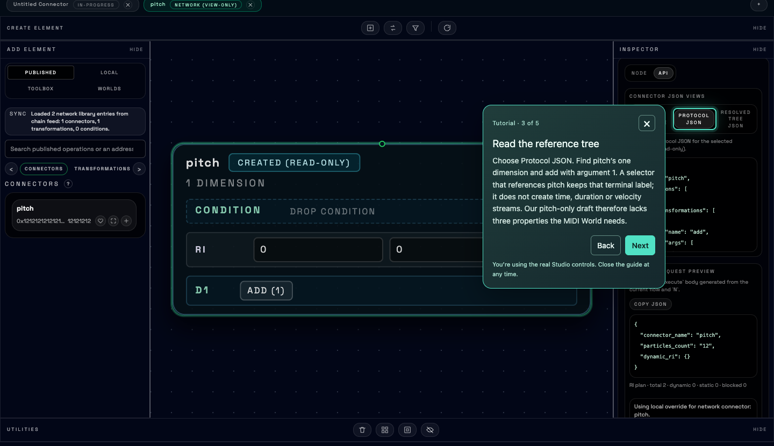Click the pitch node title on the canvas
This screenshot has width=774, height=446.
coord(203,163)
